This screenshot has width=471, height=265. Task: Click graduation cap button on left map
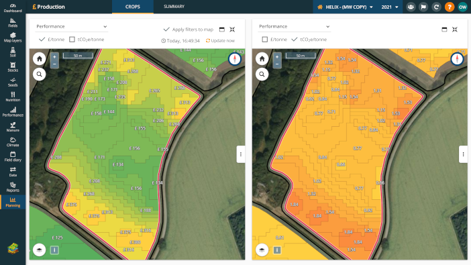pos(40,250)
